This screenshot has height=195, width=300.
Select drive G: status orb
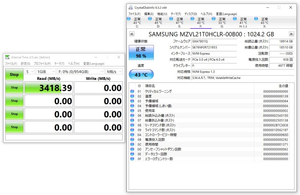(x=214, y=19)
